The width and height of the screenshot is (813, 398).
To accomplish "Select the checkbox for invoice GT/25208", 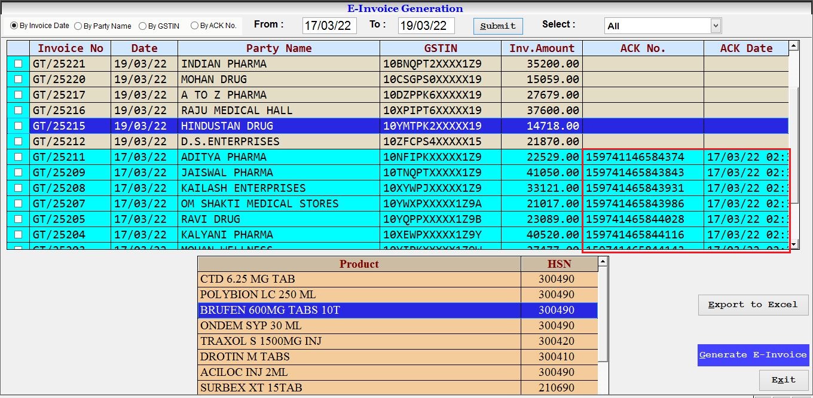I will pos(19,188).
